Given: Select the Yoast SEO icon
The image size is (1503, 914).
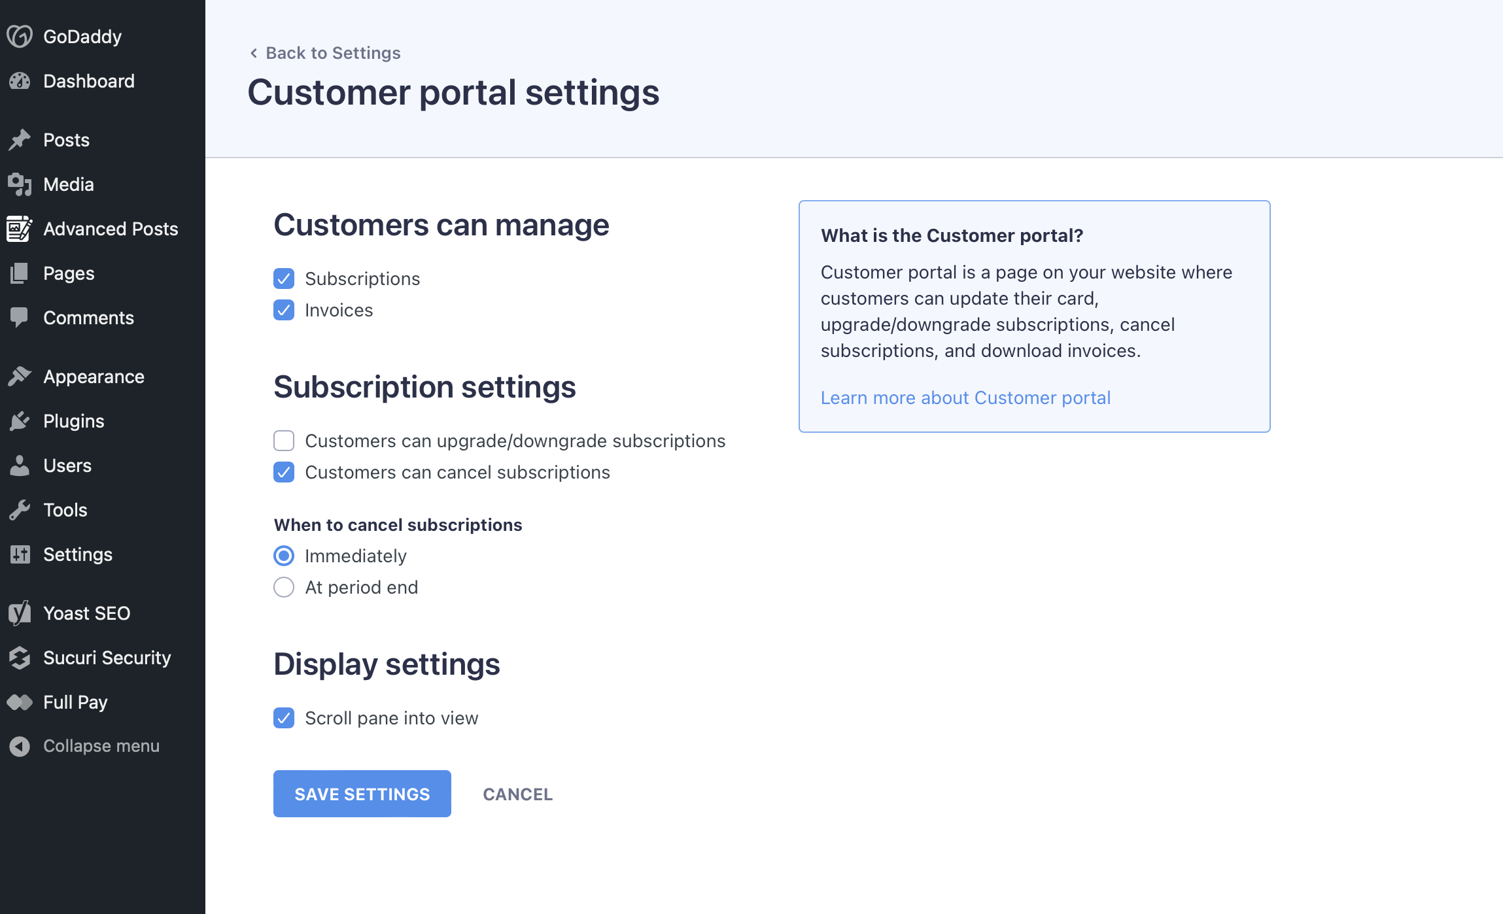Looking at the screenshot, I should pyautogui.click(x=20, y=613).
